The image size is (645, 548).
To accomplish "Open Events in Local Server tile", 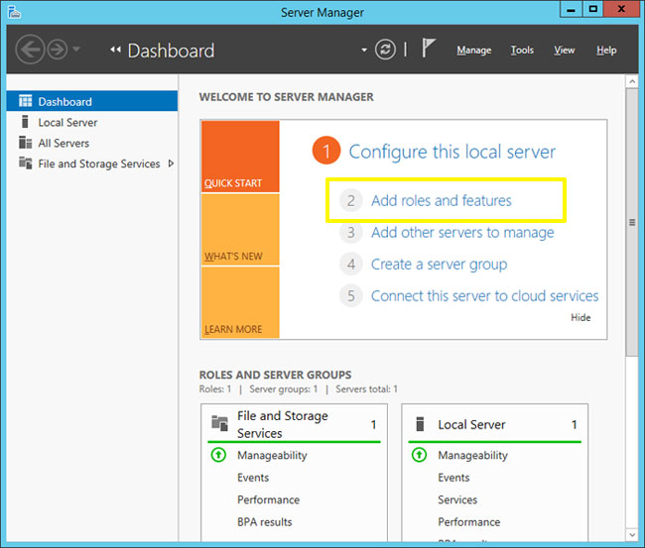I will pos(453,478).
